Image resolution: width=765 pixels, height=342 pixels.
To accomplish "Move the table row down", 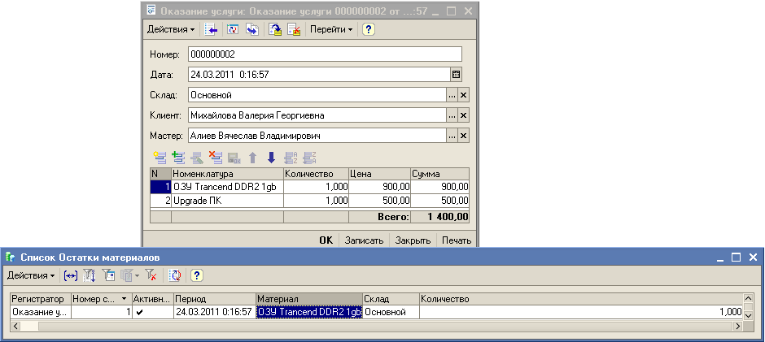I will (271, 158).
